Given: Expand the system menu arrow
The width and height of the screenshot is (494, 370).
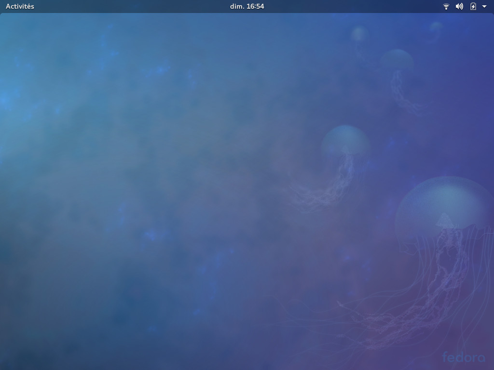Looking at the screenshot, I should tap(484, 6).
